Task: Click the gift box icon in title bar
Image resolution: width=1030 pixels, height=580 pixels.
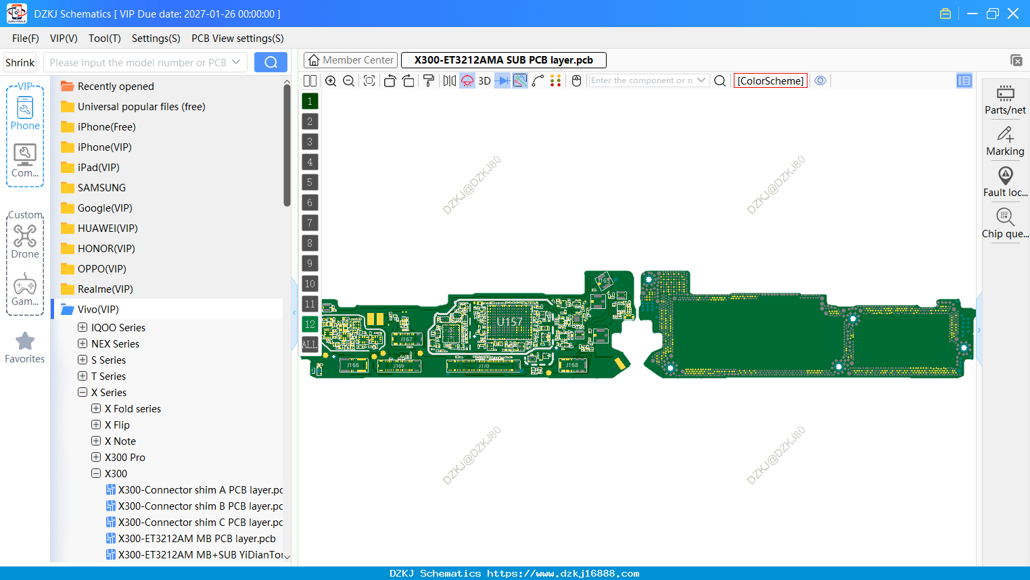Action: pos(945,14)
